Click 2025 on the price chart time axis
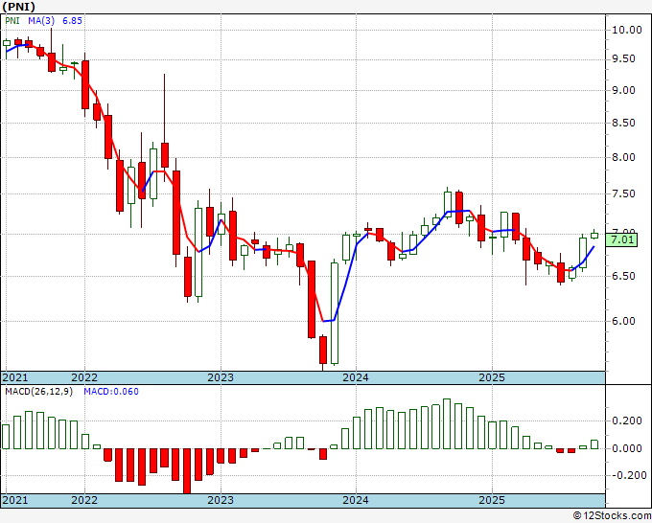The image size is (652, 523). coord(492,377)
